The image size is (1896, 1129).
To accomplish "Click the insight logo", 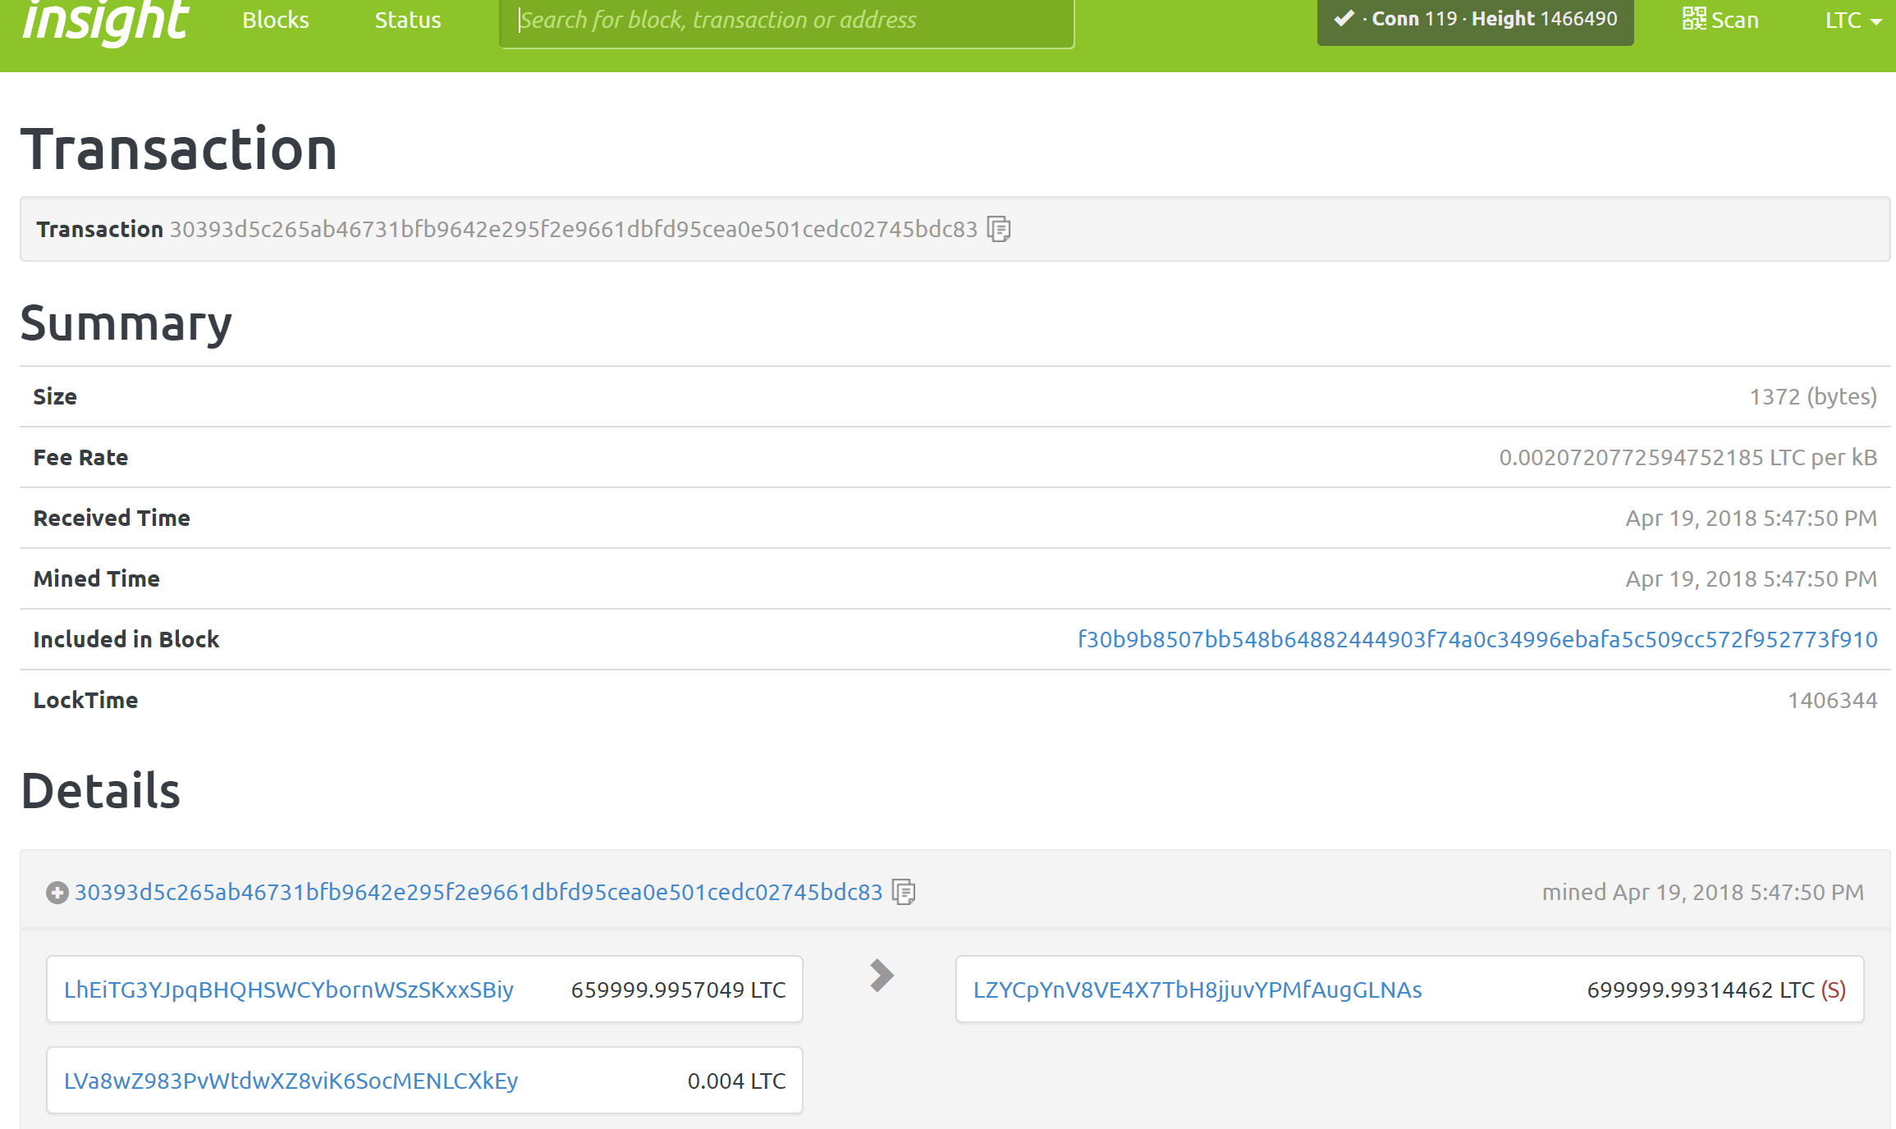I will pyautogui.click(x=105, y=21).
